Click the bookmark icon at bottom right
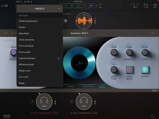The height and width of the screenshot is (119, 159). (x=153, y=116)
